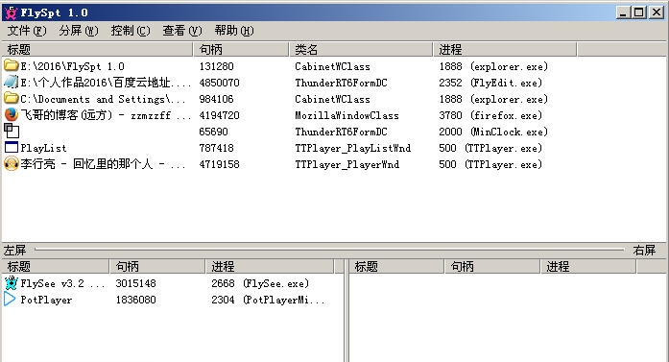
Task: Click handle value 4850070
Action: pyautogui.click(x=219, y=83)
